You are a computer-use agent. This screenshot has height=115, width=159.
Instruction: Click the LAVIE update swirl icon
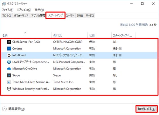(x=9, y=62)
